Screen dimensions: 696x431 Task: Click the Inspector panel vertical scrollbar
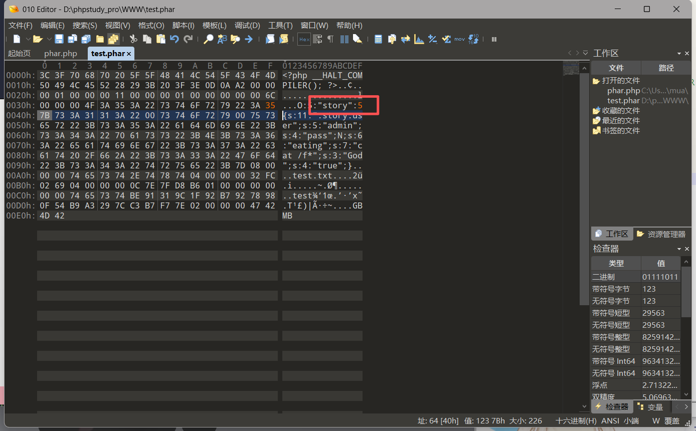click(685, 331)
